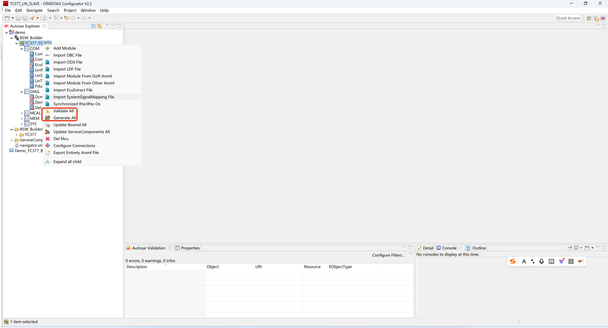The height and width of the screenshot is (328, 608).
Task: Click Del Mcu in context menu
Action: [x=61, y=139]
